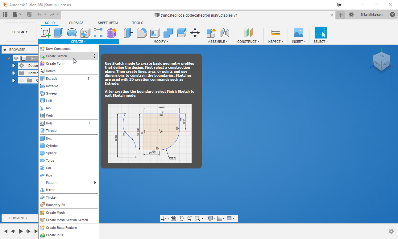Toggle visibility of the truncated icosidodecahedron component

[16, 58]
